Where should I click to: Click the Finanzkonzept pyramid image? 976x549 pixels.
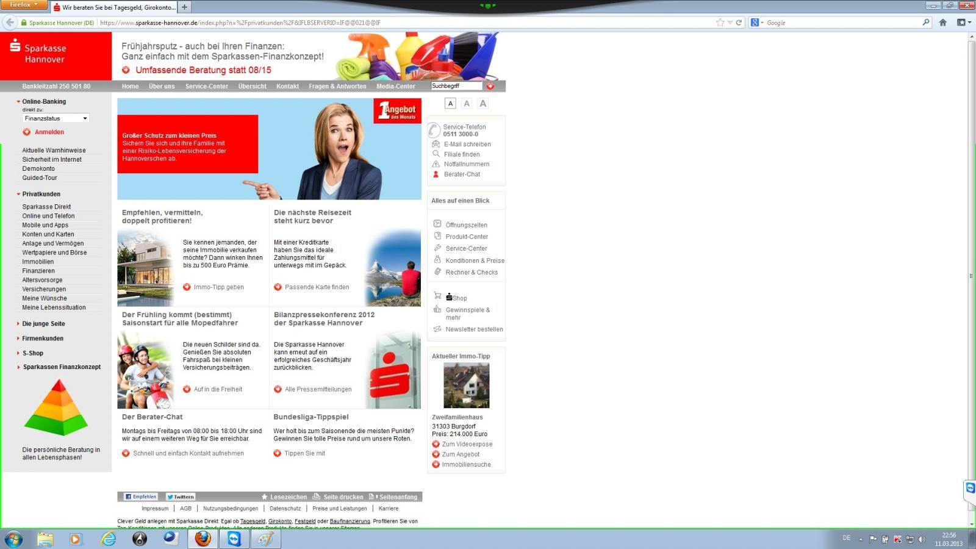56,407
